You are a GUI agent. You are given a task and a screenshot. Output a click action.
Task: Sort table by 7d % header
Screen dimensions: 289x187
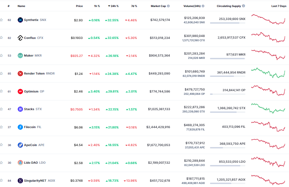point(134,6)
